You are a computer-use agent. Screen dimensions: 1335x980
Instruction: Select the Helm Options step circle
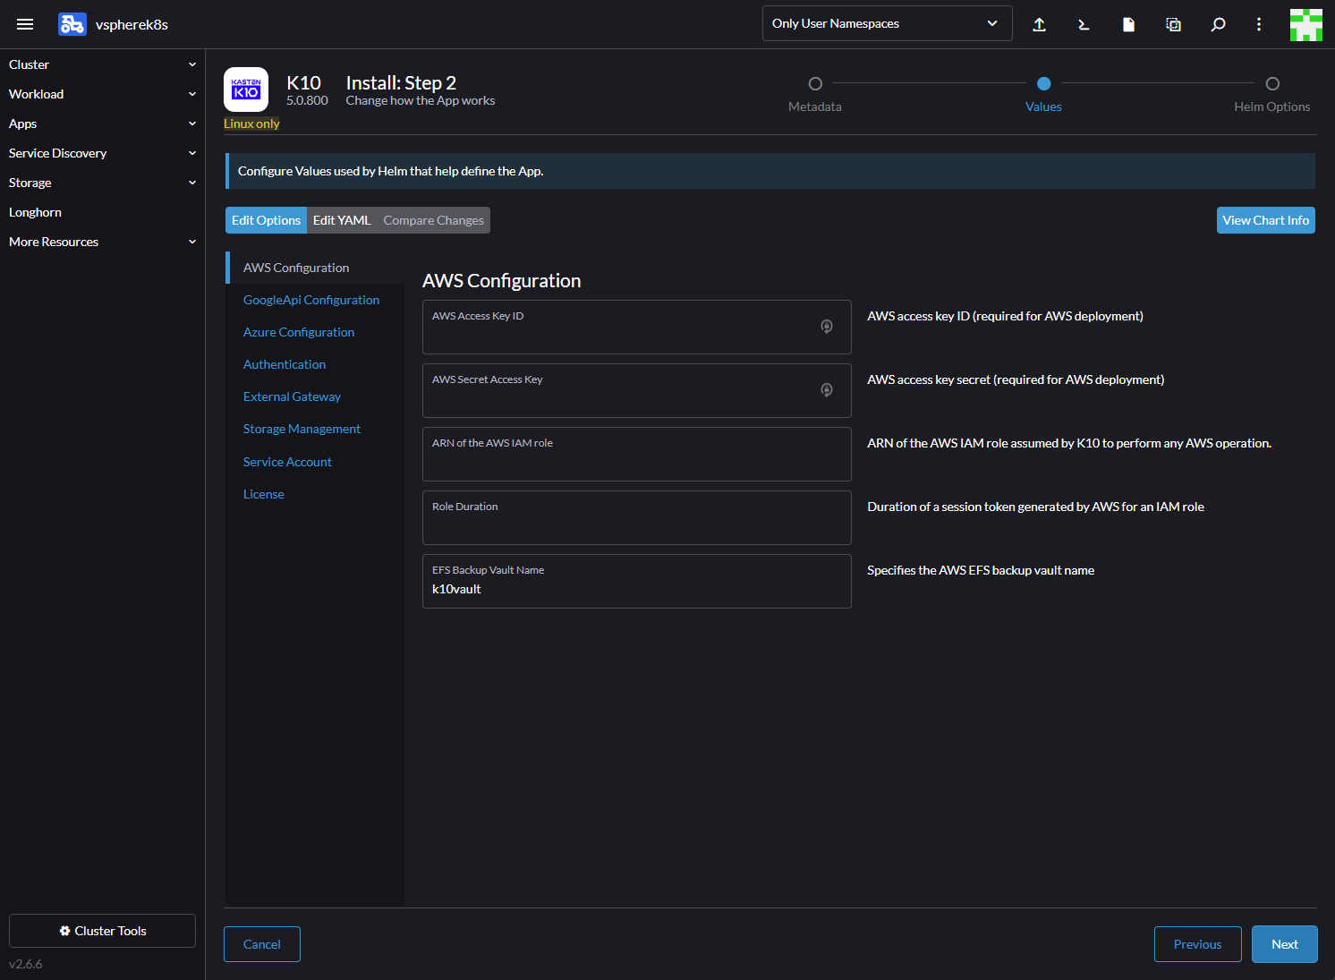pos(1272,84)
